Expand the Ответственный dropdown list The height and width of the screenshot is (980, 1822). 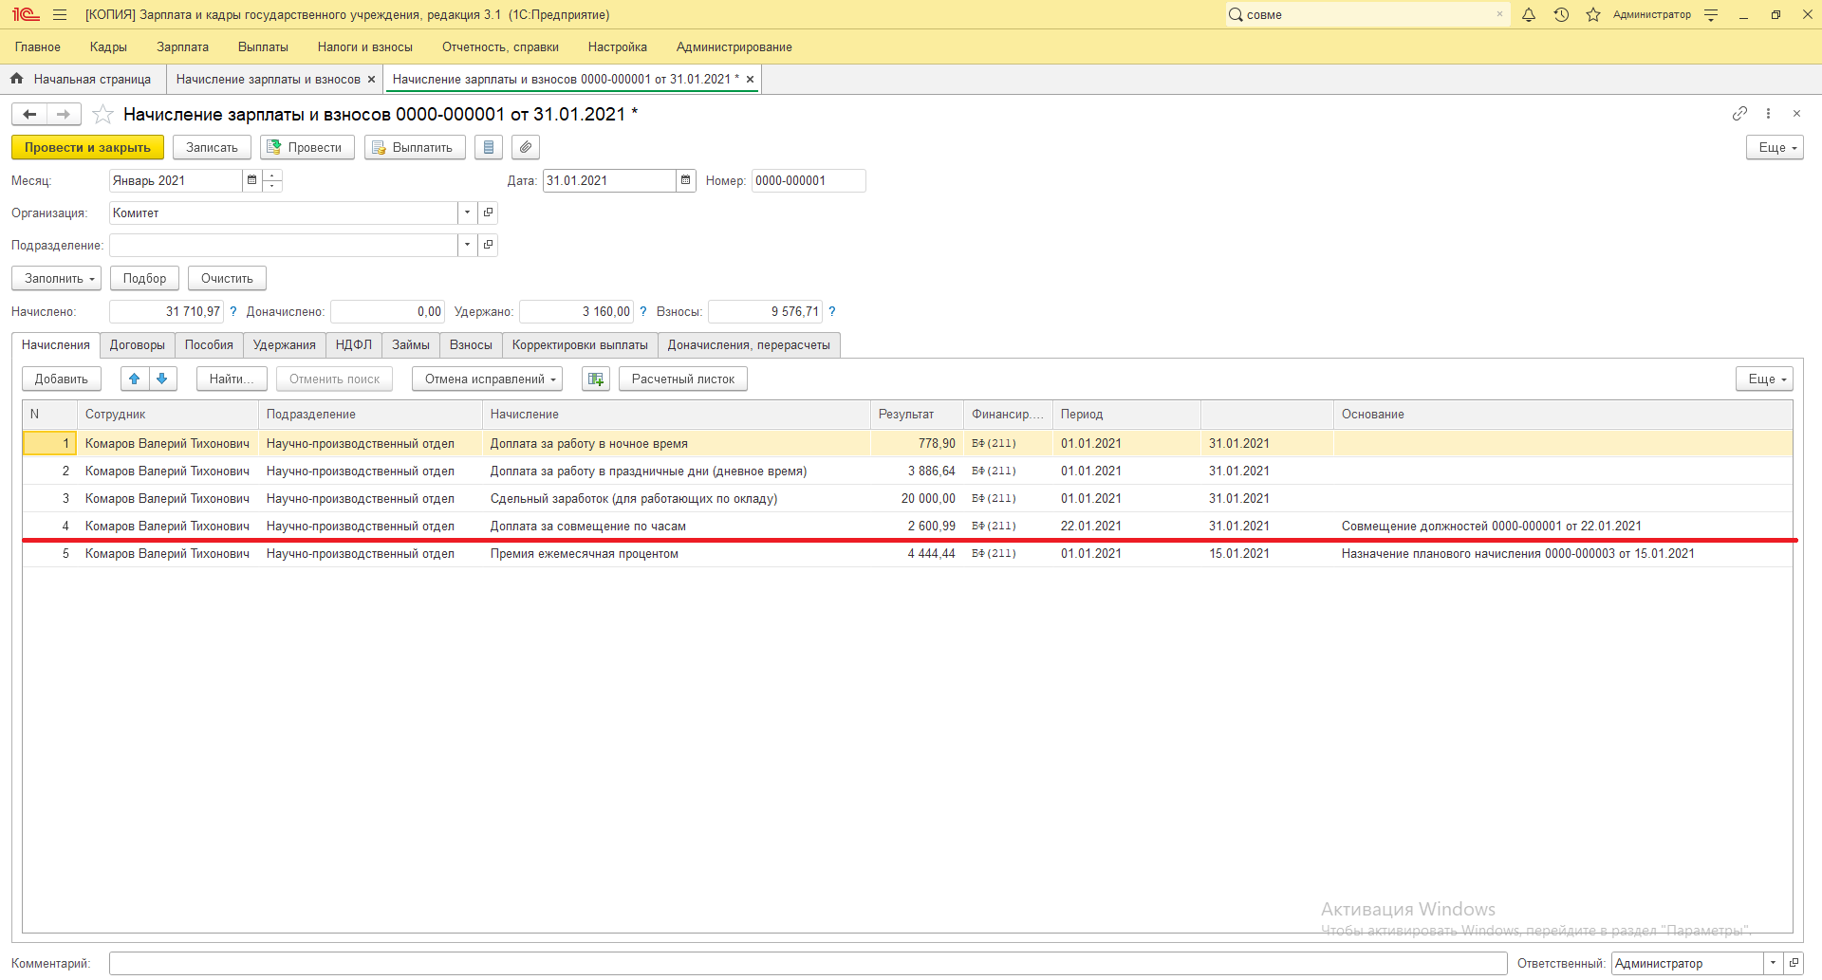coord(1773,963)
